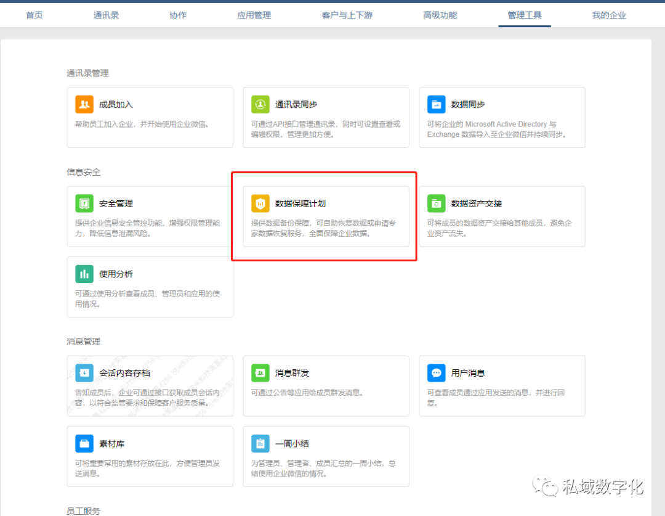This screenshot has width=665, height=516.
Task: Click the 数据同步 blue folder icon
Action: pyautogui.click(x=437, y=104)
